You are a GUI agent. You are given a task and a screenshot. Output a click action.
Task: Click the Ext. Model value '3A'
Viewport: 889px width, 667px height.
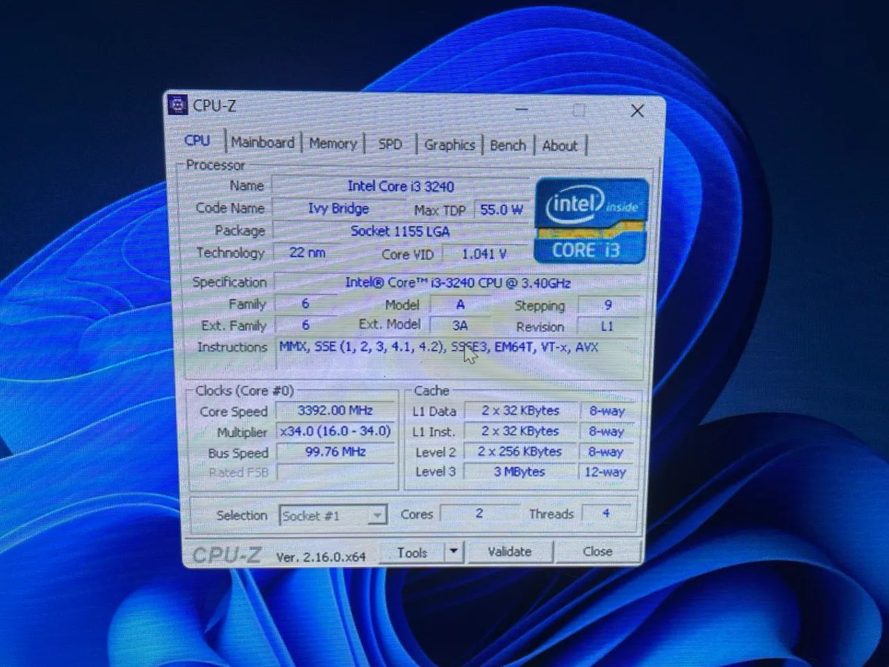click(460, 325)
